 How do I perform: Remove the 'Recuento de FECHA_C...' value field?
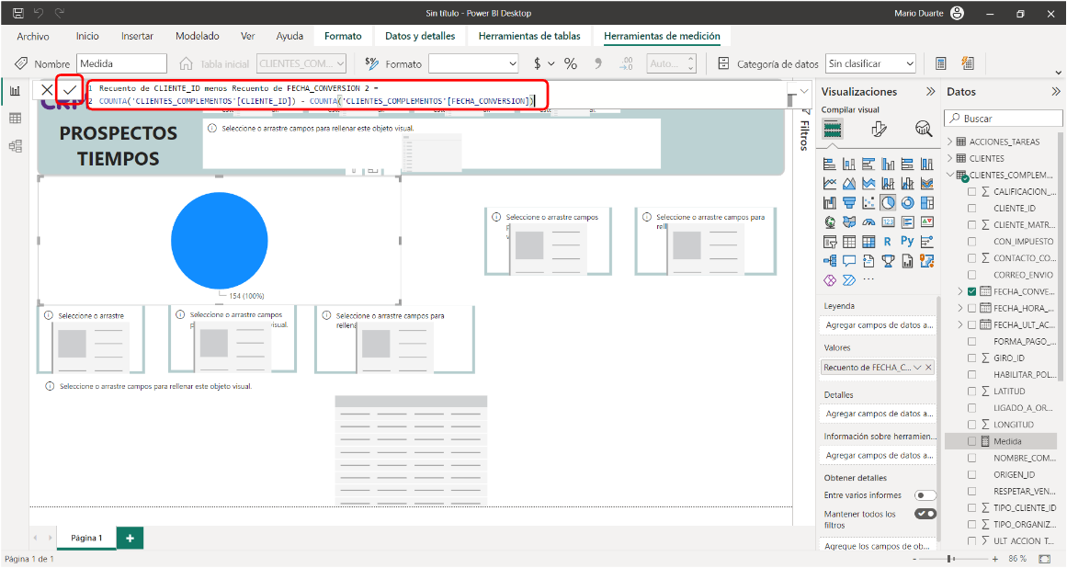coord(929,368)
